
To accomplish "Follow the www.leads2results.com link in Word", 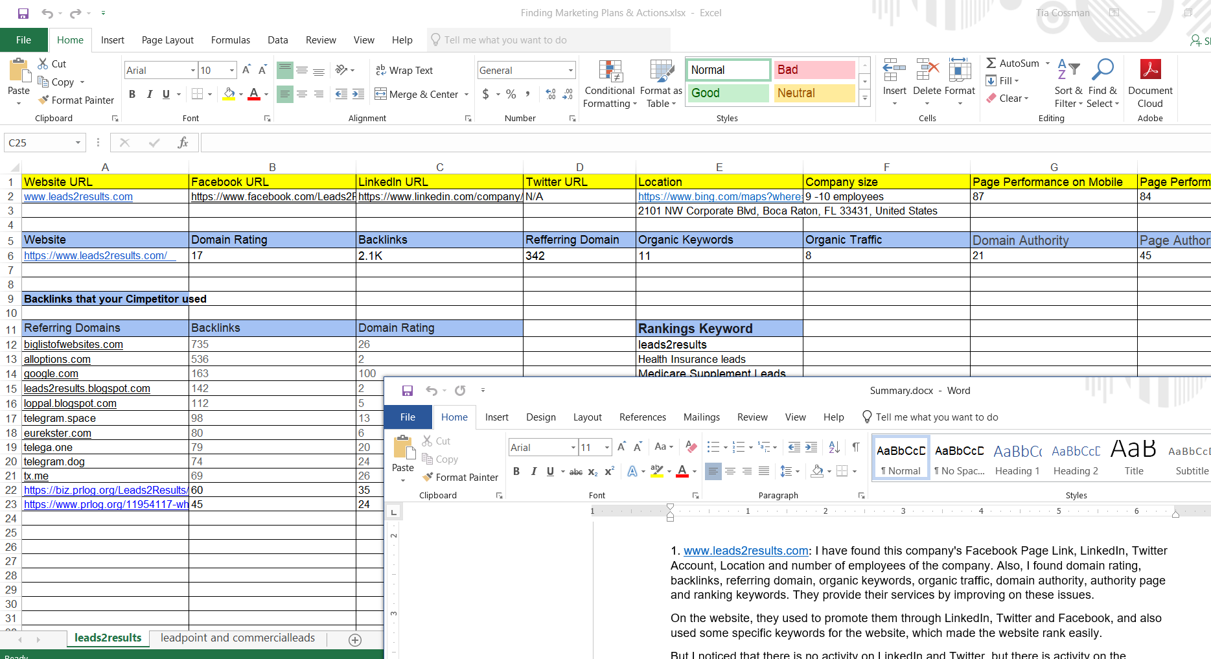I will tap(746, 551).
